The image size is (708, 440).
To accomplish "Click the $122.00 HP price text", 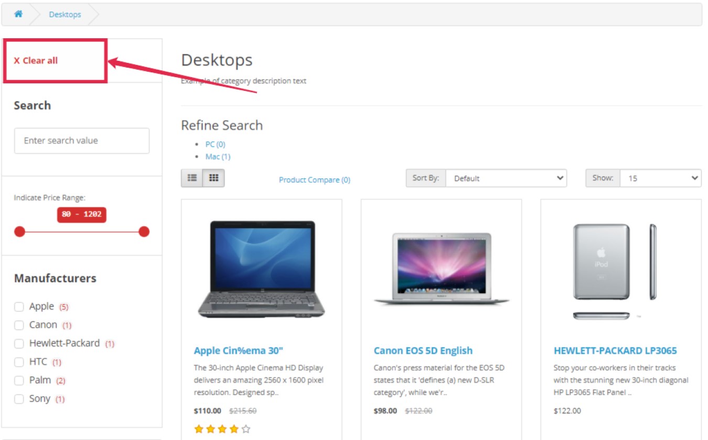I will pos(567,411).
